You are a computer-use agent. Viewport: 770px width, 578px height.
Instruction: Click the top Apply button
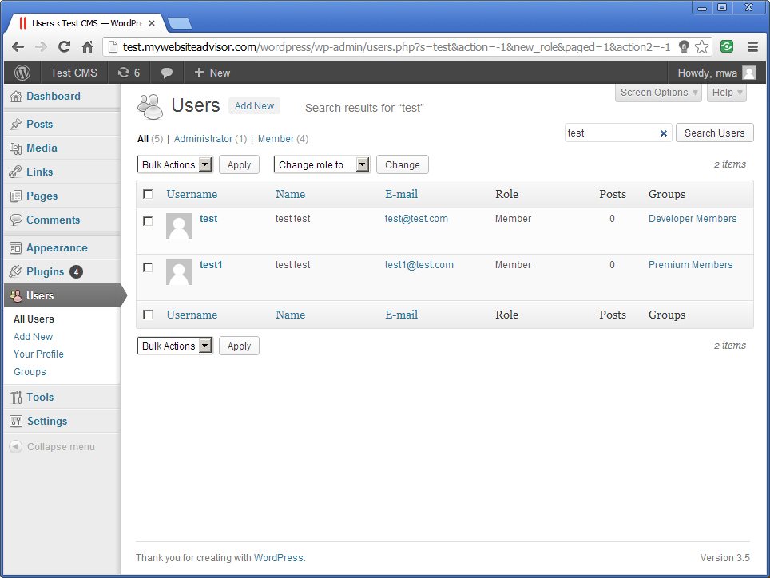click(239, 165)
